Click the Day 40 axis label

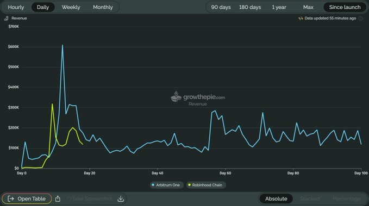coord(158,173)
